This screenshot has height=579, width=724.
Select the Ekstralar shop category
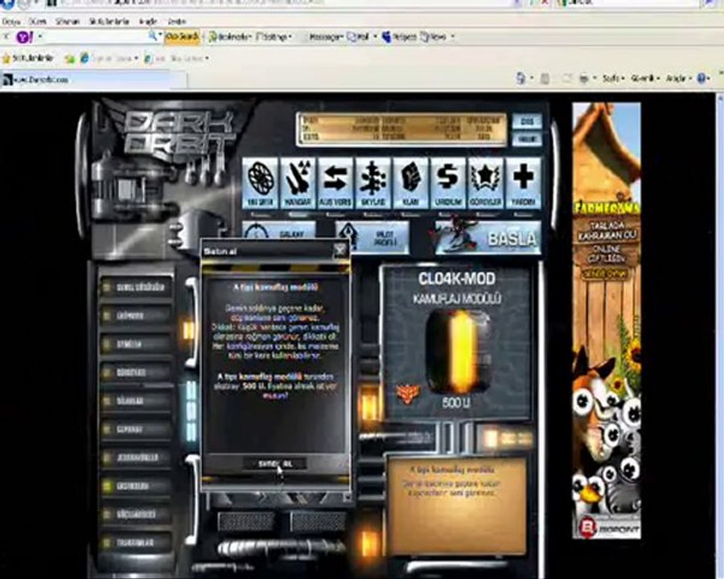coord(136,487)
